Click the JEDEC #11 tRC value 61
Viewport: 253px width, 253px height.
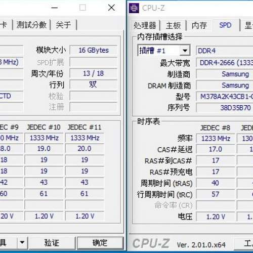tap(85, 194)
